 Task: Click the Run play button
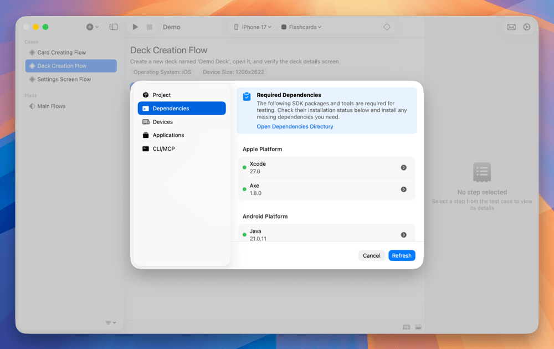coord(135,27)
